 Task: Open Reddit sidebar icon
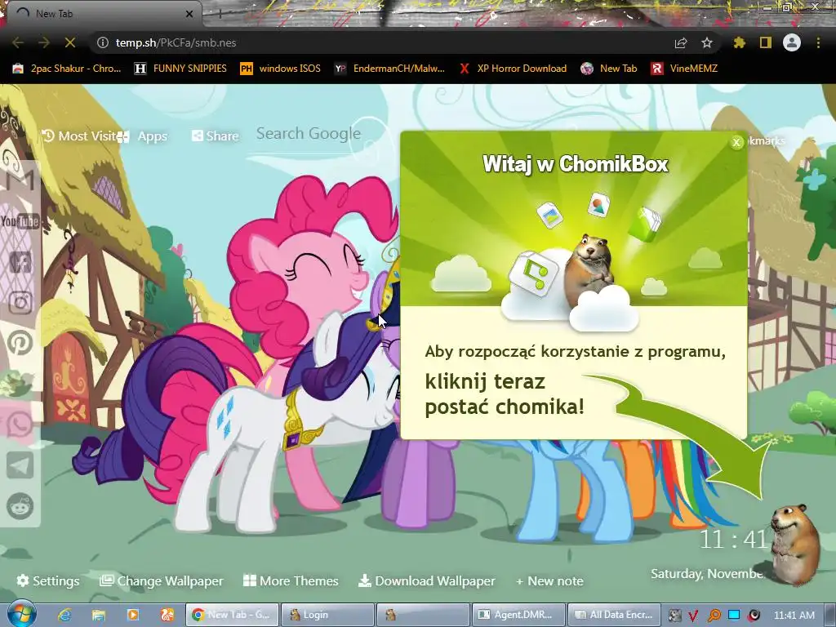(20, 506)
